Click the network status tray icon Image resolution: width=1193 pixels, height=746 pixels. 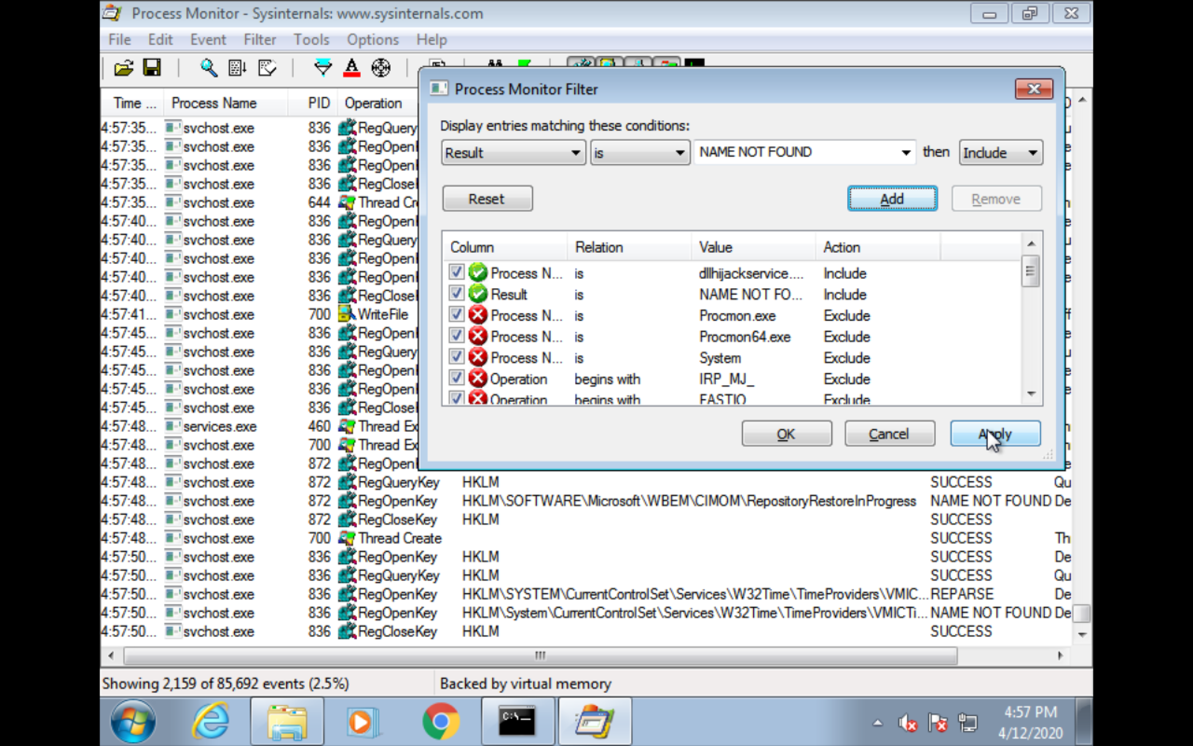(x=967, y=723)
